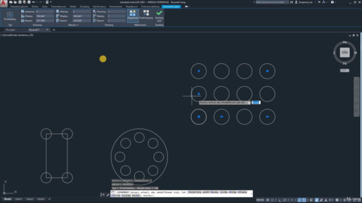This screenshot has width=362, height=203.
Task: Click the Kolumny count field
Action: (45, 11)
